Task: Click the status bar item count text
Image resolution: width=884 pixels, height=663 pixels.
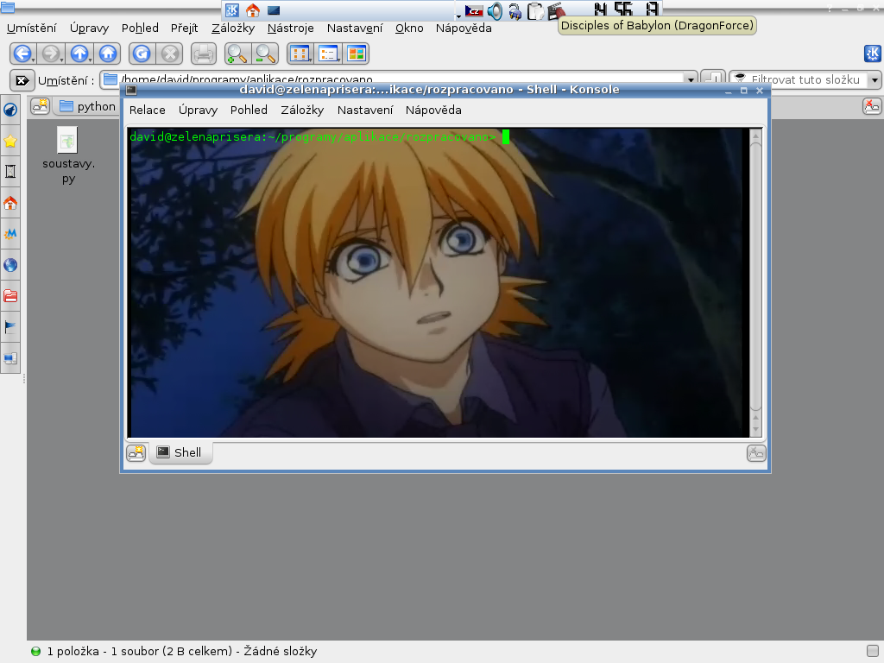Action: point(182,651)
